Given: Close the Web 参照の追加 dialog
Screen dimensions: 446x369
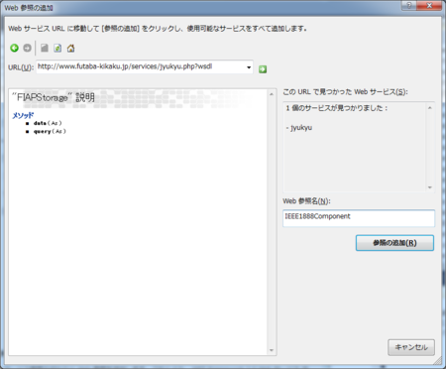Looking at the screenshot, I should (x=429, y=6).
